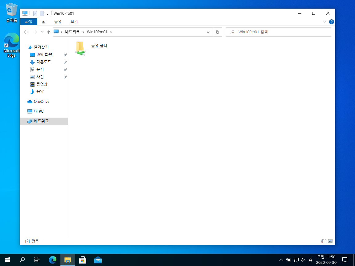The height and width of the screenshot is (266, 355).
Task: Expand the ribbon with the chevron
Action: (325, 22)
